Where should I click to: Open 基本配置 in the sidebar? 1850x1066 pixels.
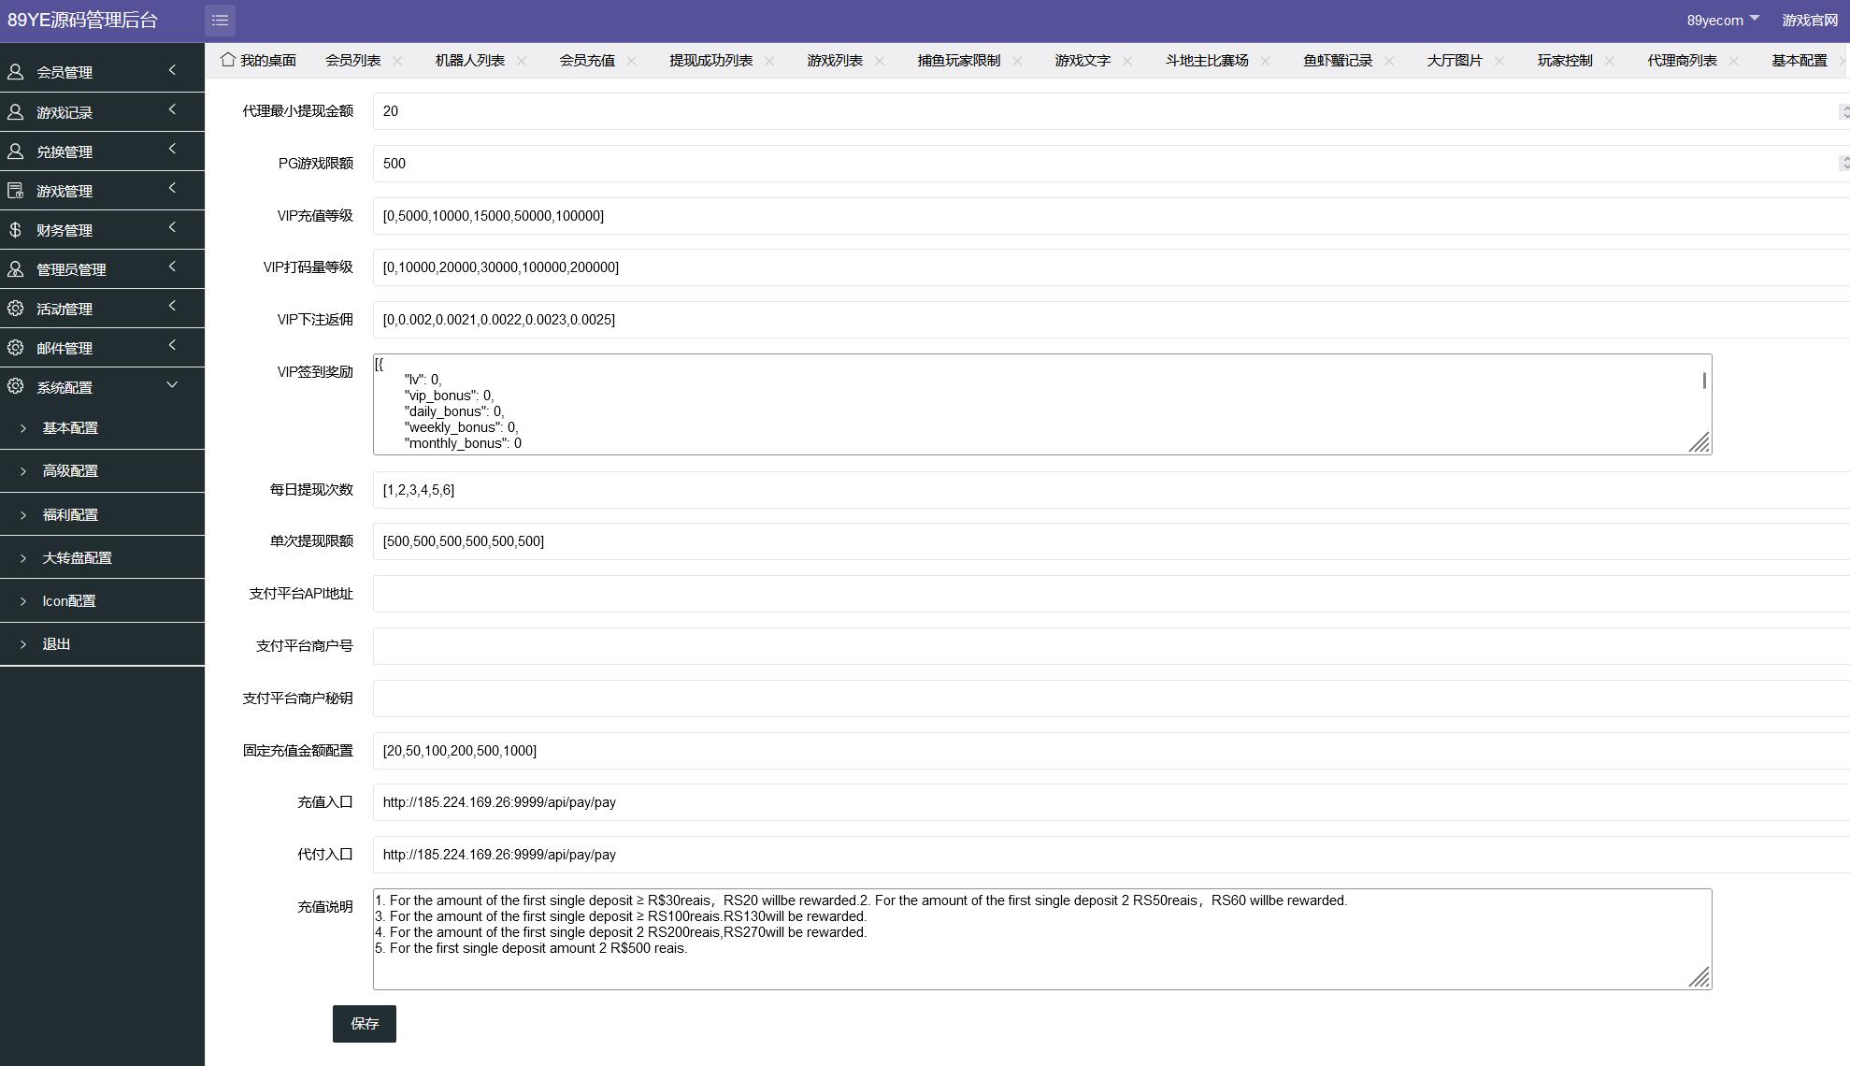pos(102,428)
